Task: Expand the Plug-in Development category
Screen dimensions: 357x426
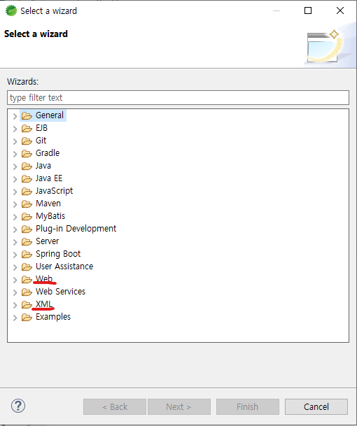Action: pyautogui.click(x=15, y=229)
